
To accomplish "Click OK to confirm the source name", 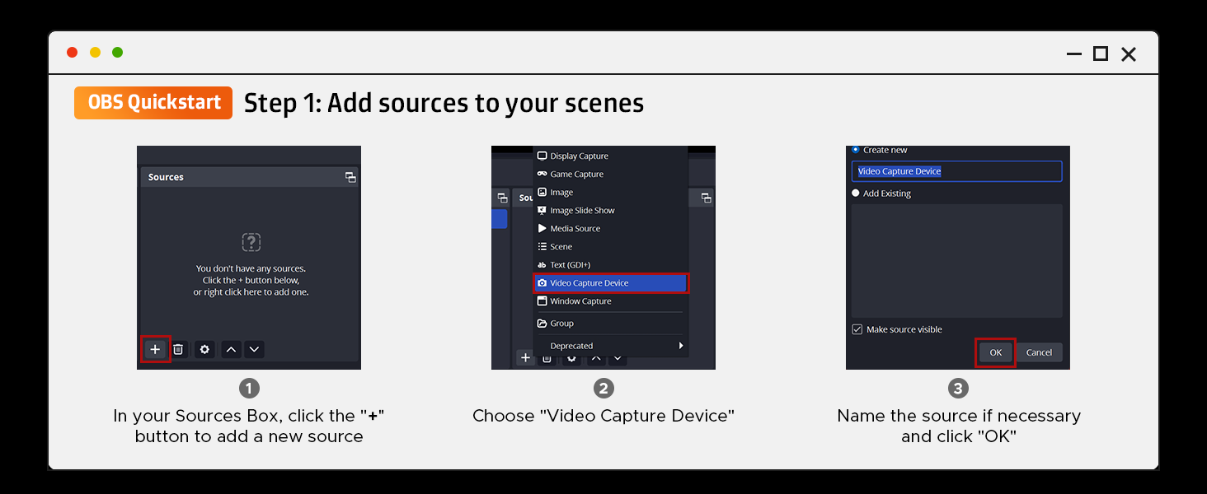I will tap(994, 352).
